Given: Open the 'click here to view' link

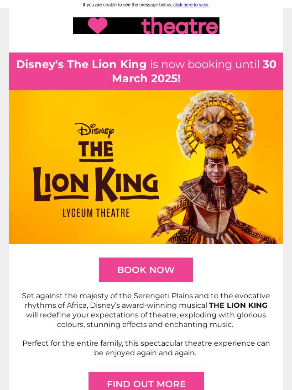Looking at the screenshot, I should tap(191, 5).
